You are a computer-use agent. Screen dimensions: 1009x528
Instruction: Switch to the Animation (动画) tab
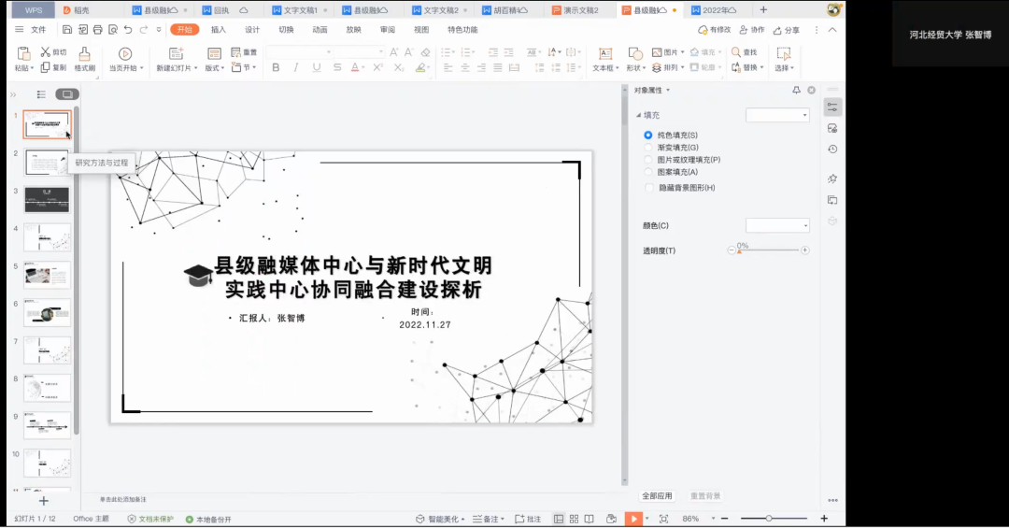320,30
